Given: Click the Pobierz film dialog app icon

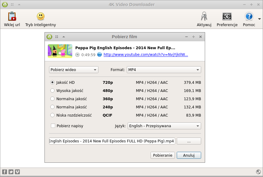Looking at the screenshot, I should pyautogui.click(x=49, y=37).
